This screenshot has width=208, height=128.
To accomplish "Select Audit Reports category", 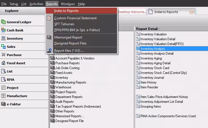I will coord(65,102).
